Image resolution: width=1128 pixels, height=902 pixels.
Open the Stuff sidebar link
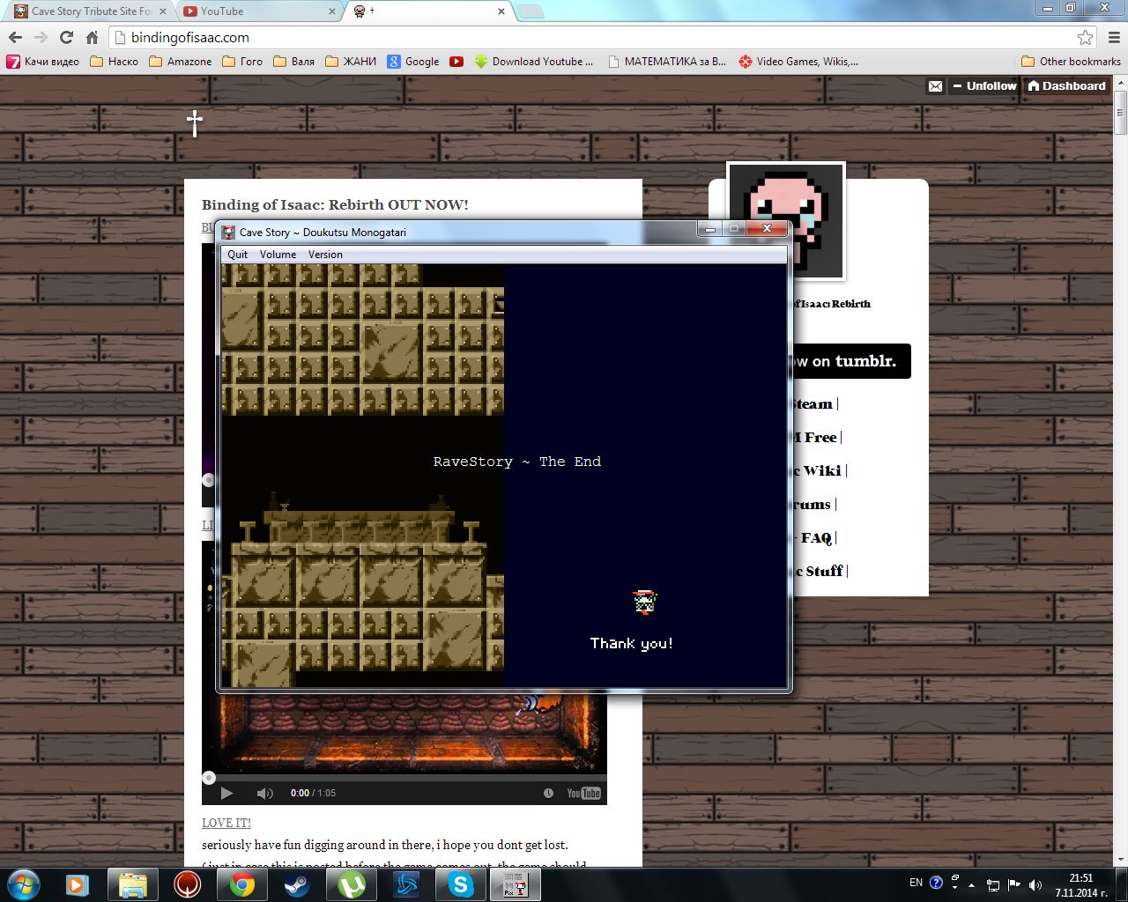(x=820, y=572)
